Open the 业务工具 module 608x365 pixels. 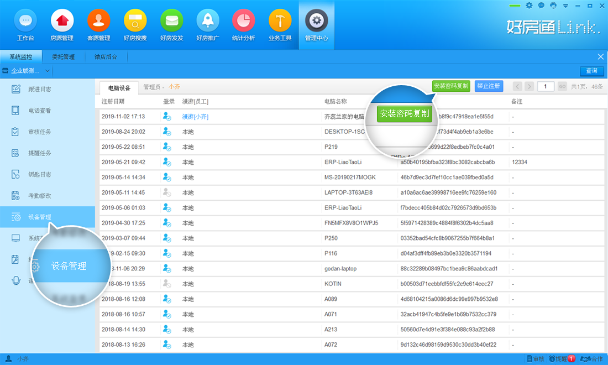pyautogui.click(x=280, y=25)
